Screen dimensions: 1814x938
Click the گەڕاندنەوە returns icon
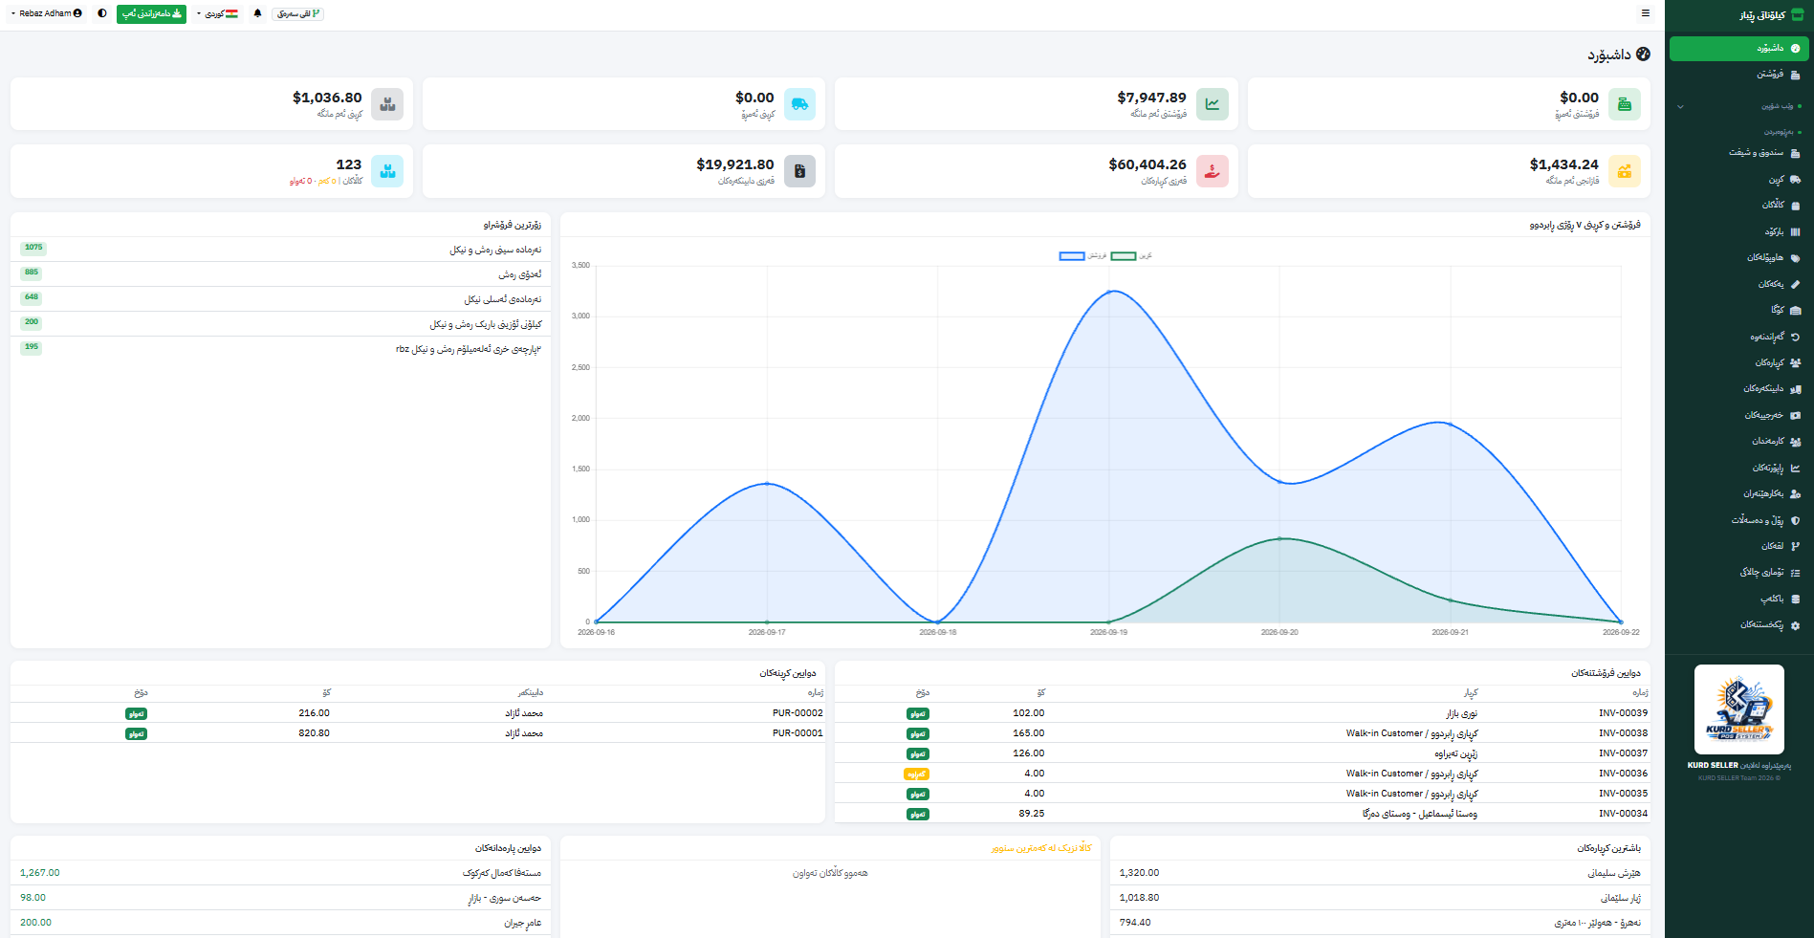click(1795, 337)
